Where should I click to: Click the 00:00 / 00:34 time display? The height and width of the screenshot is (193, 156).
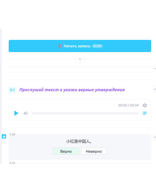point(128,105)
